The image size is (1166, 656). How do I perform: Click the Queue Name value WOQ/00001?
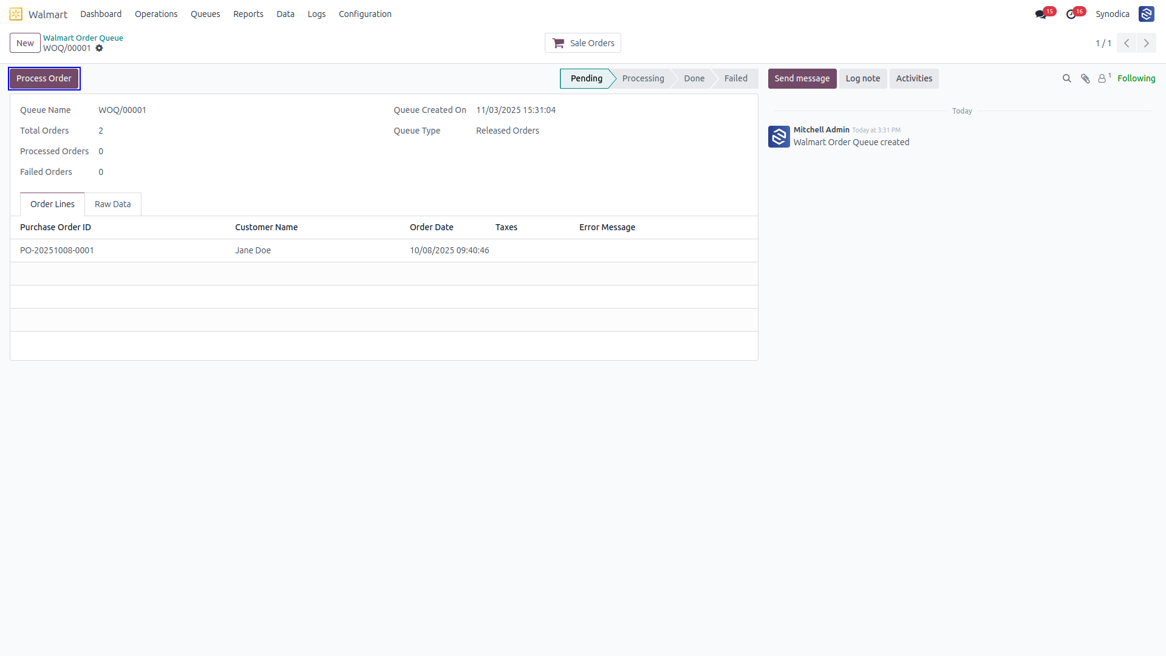click(x=122, y=110)
